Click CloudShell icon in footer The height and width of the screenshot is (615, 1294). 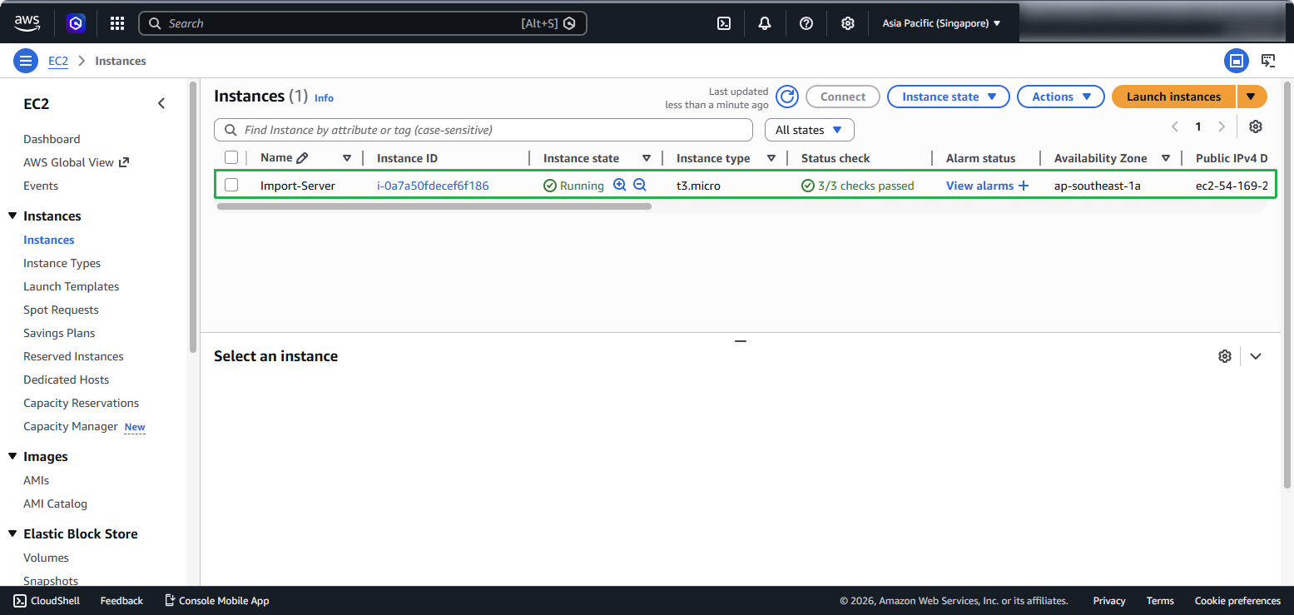20,601
